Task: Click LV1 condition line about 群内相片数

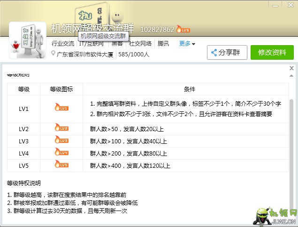Action: click(181, 114)
